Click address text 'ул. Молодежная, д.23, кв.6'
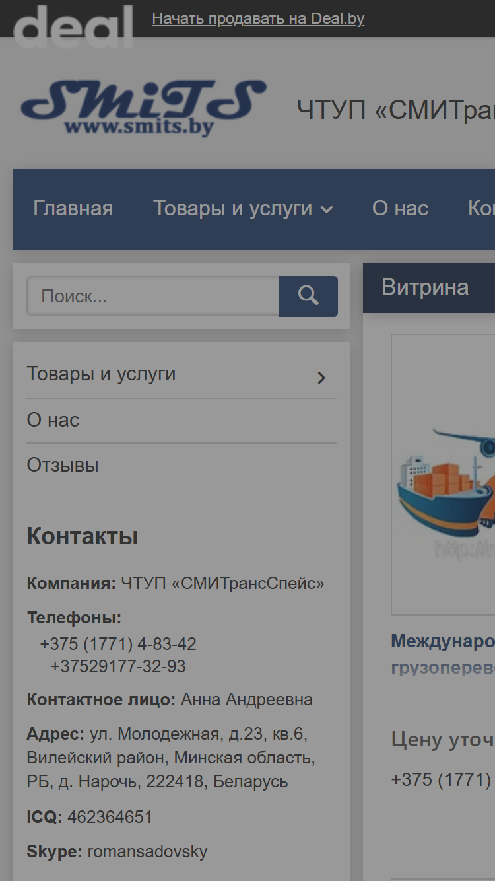The image size is (495, 881). coord(199,734)
